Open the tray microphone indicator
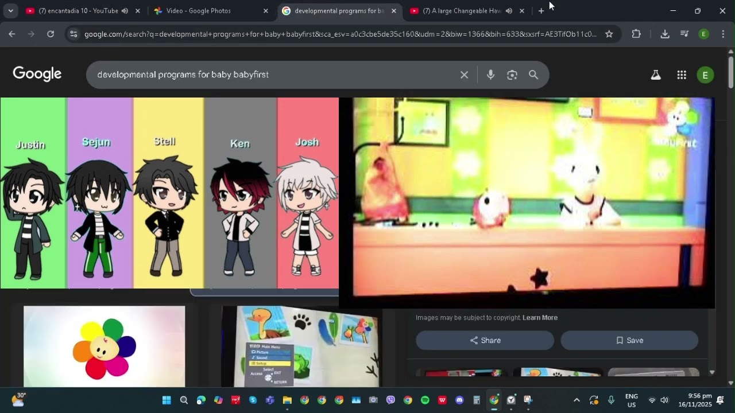The image size is (735, 413). point(611,400)
